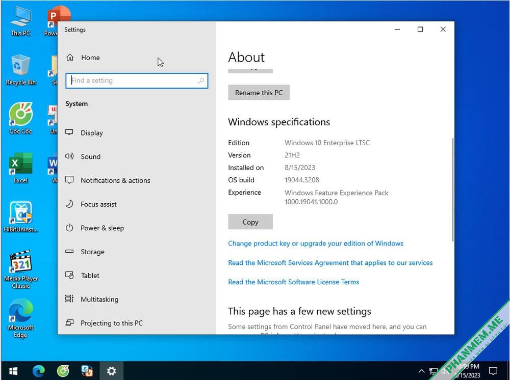510x380 pixels.
Task: Open Focus assist settings
Action: (x=137, y=204)
